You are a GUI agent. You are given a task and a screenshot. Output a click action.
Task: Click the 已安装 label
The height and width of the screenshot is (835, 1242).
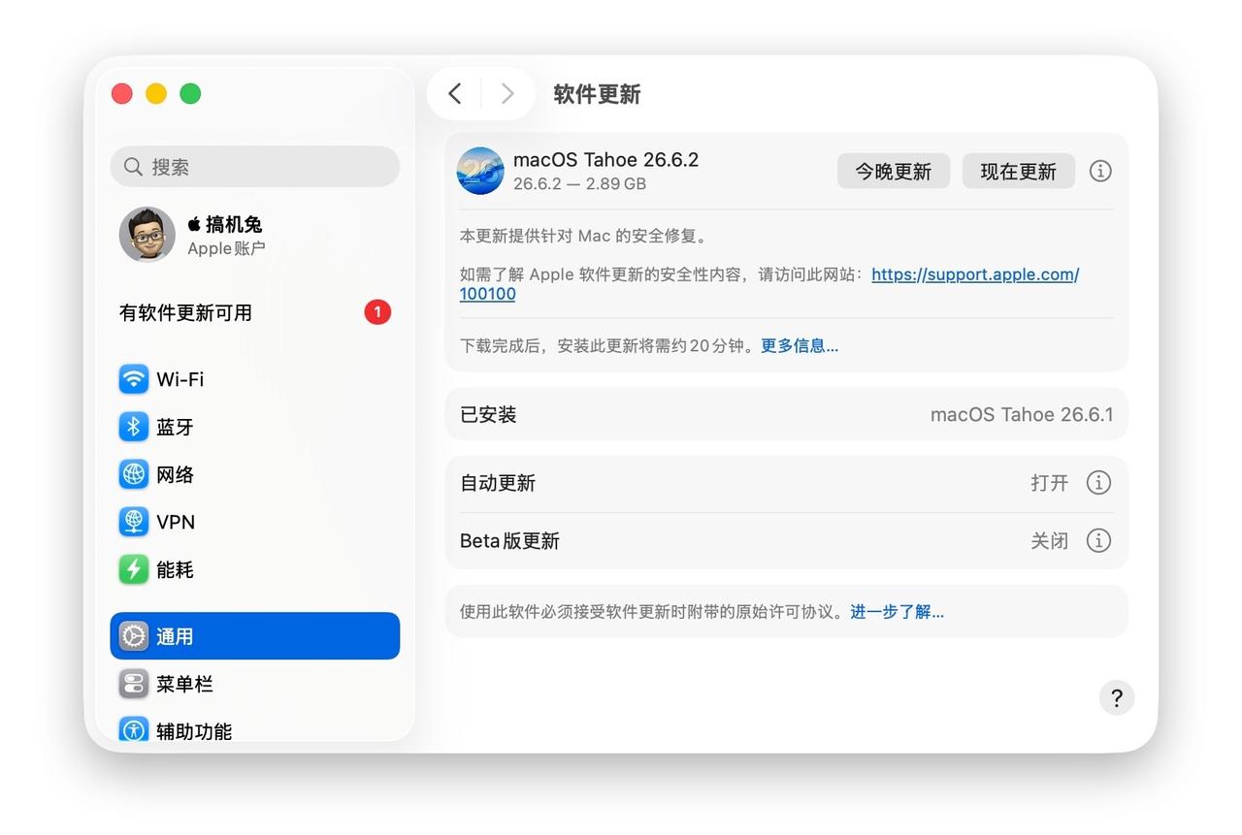pos(488,414)
